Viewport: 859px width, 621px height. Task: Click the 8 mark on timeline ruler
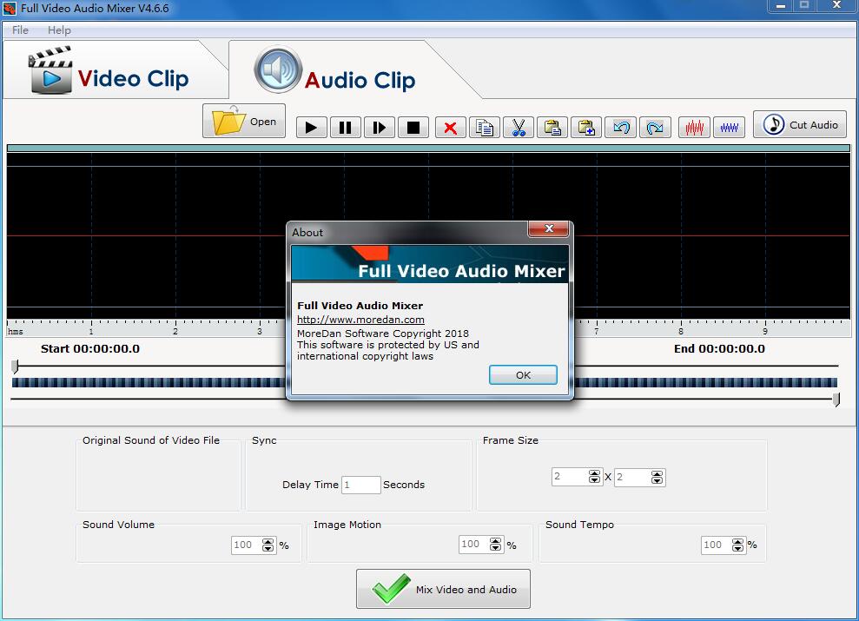coord(680,331)
